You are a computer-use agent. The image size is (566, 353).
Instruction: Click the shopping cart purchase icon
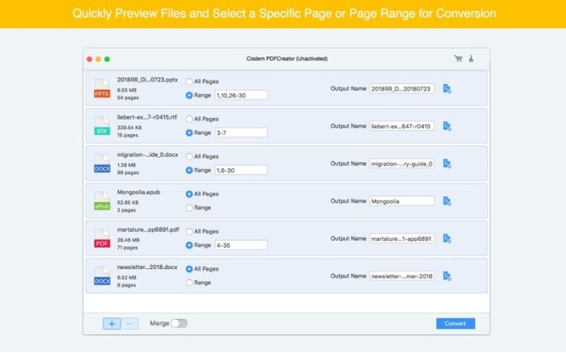pyautogui.click(x=458, y=59)
